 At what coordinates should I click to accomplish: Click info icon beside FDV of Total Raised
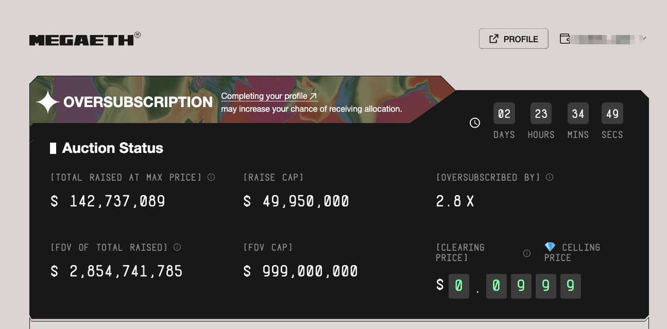tap(177, 247)
